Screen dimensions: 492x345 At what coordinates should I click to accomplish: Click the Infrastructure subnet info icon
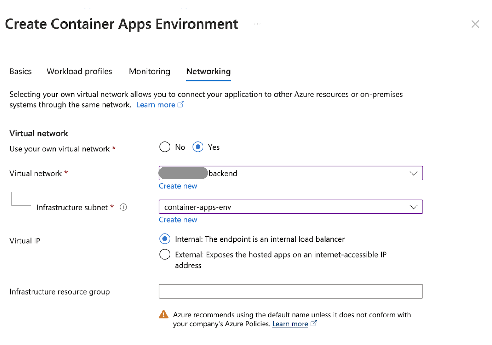pyautogui.click(x=123, y=207)
